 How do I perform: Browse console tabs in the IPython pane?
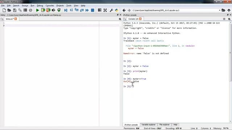tap(125, 19)
